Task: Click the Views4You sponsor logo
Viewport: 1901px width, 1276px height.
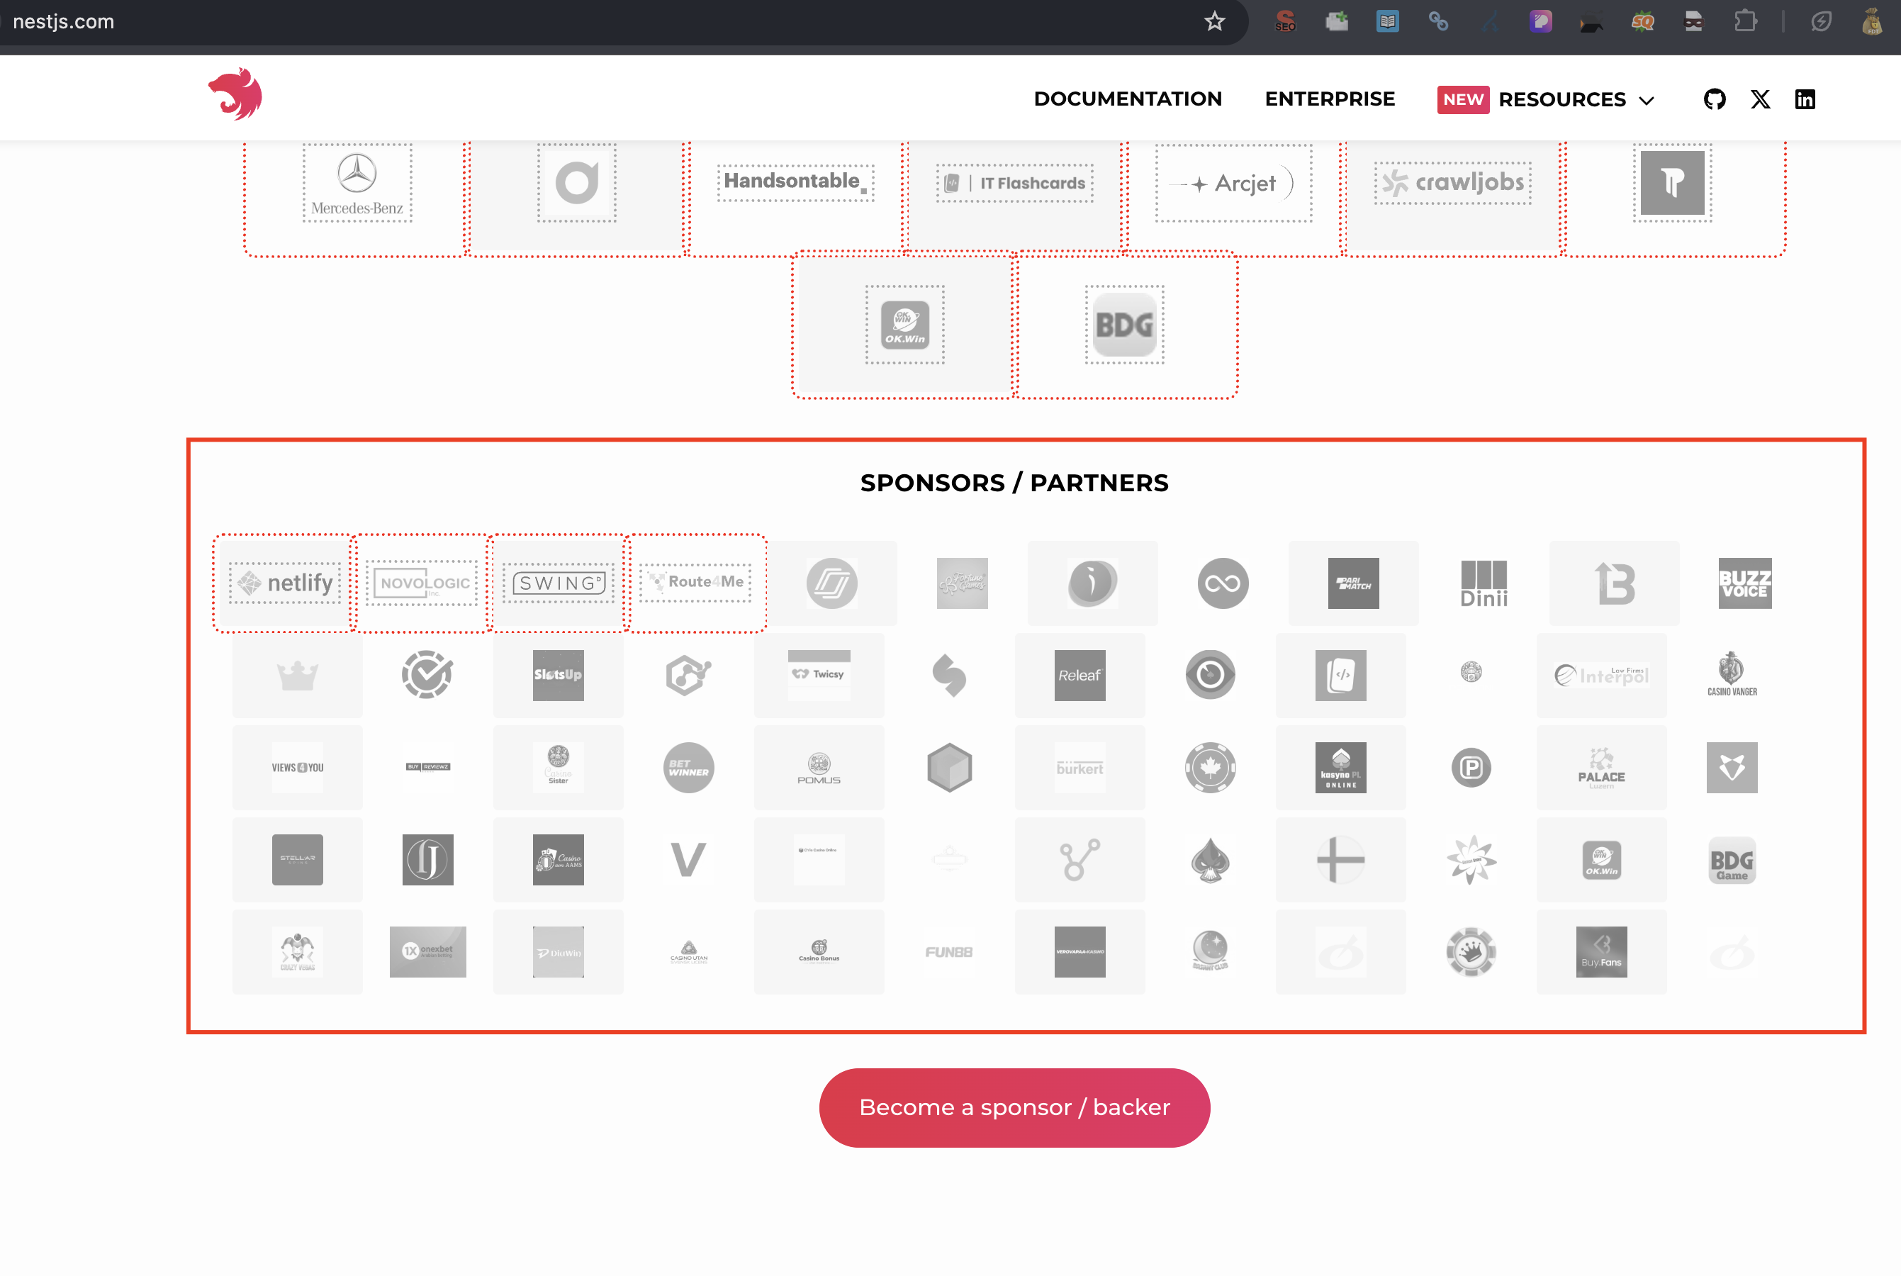Action: pos(298,766)
